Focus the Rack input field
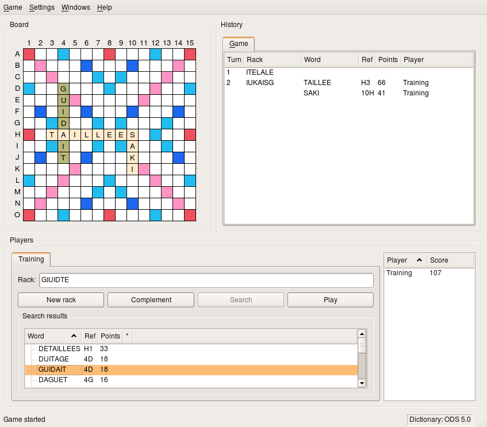The height and width of the screenshot is (427, 487). 206,280
